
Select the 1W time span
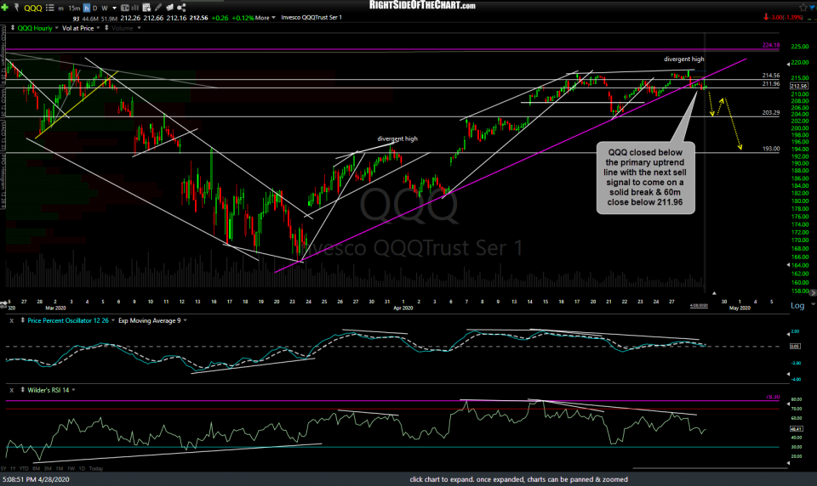(71, 468)
